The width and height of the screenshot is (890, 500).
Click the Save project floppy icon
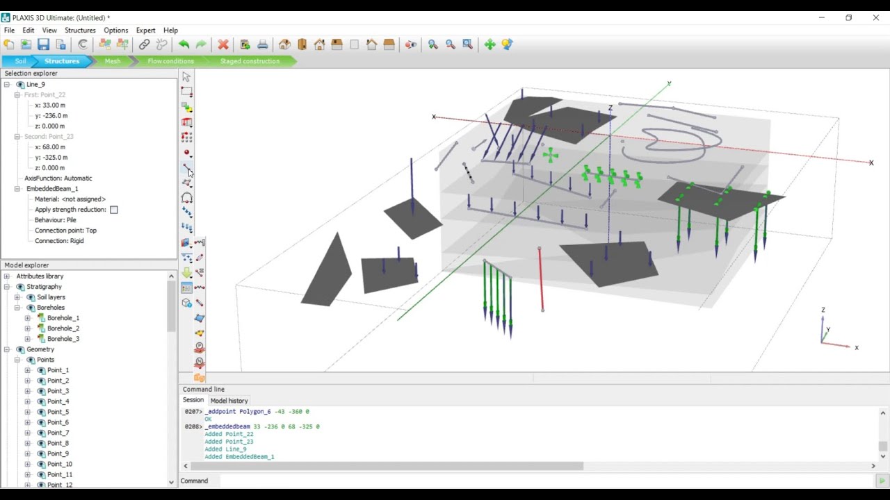click(43, 44)
